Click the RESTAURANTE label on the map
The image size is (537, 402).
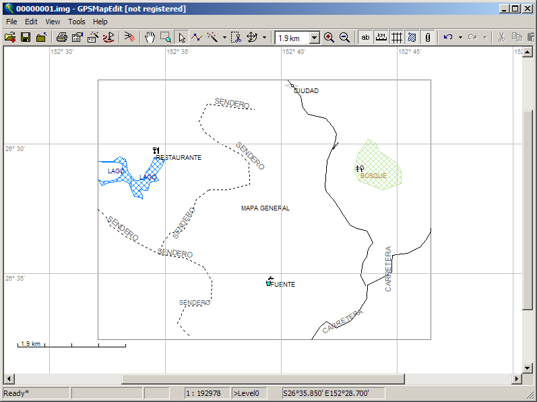(x=179, y=158)
